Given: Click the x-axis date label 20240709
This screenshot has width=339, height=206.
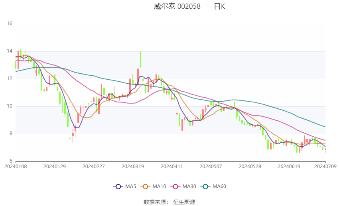Looking at the screenshot, I should pyautogui.click(x=325, y=167).
